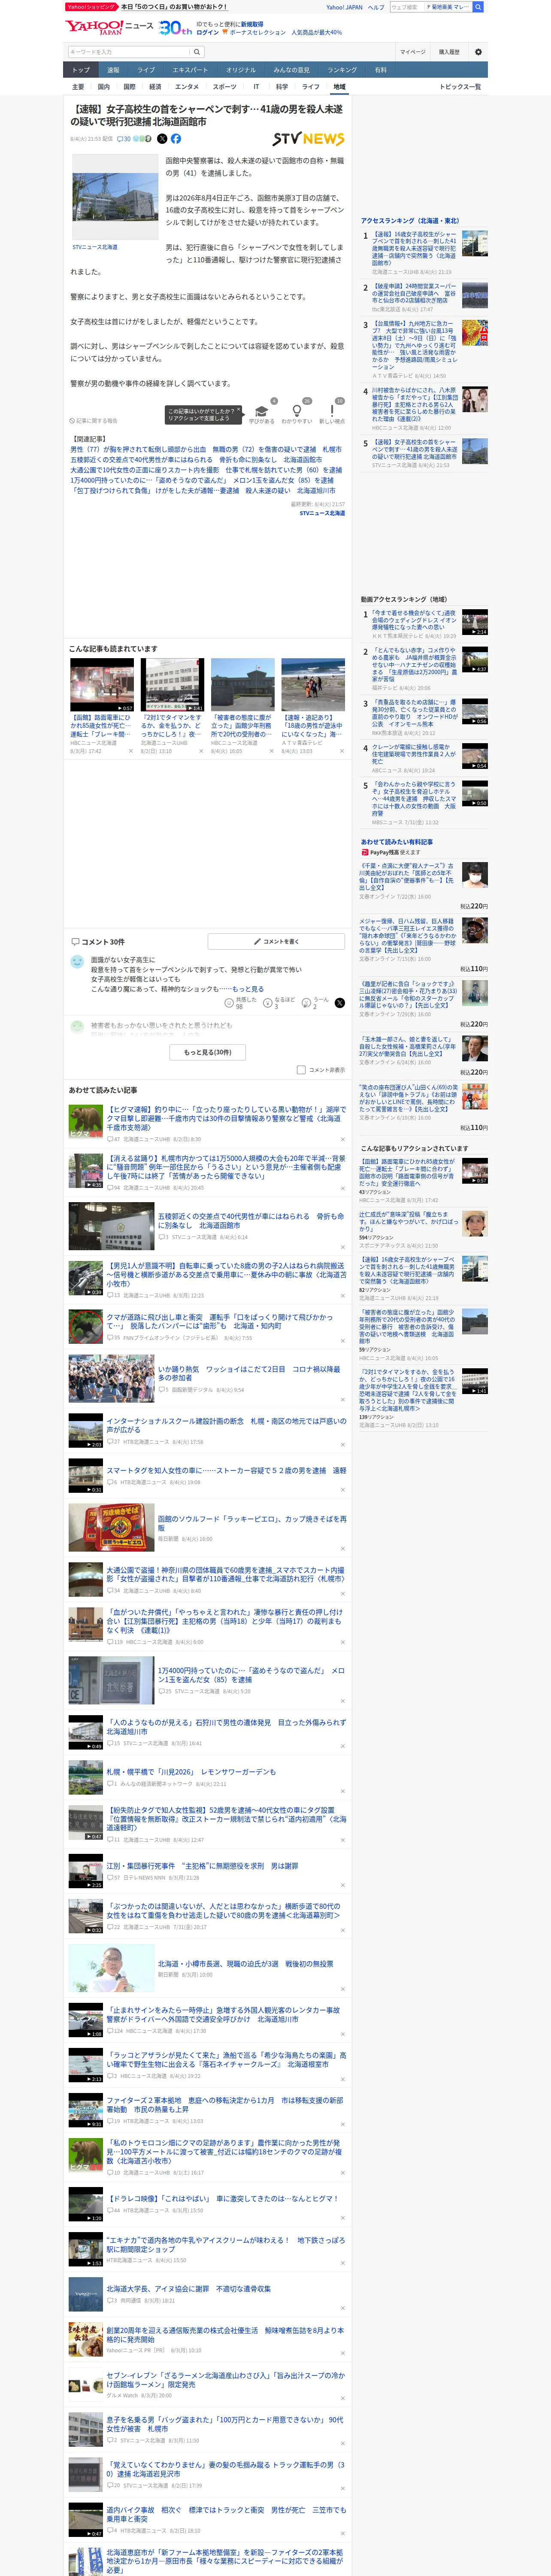
Task: Click the keyword search input field
Action: click(x=129, y=52)
